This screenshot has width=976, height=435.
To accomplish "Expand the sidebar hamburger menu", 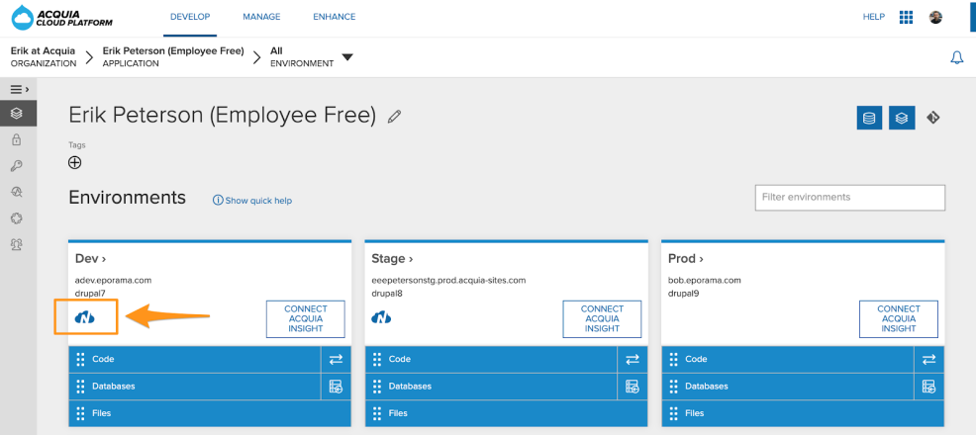I will pos(19,90).
